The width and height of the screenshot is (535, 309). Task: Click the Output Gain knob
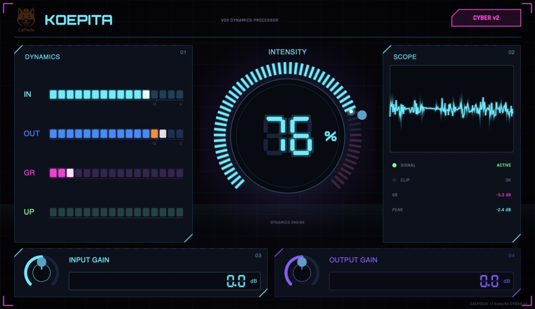click(301, 271)
